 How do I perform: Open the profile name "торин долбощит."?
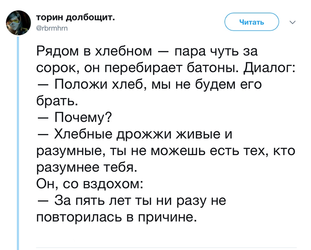[x=75, y=17]
